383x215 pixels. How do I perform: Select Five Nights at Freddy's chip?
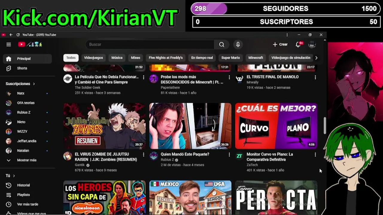[x=166, y=58]
